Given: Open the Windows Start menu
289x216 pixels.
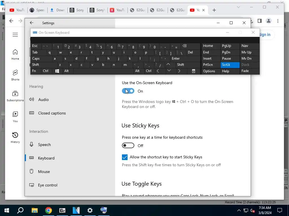Looking at the screenshot, I should click(7, 210).
